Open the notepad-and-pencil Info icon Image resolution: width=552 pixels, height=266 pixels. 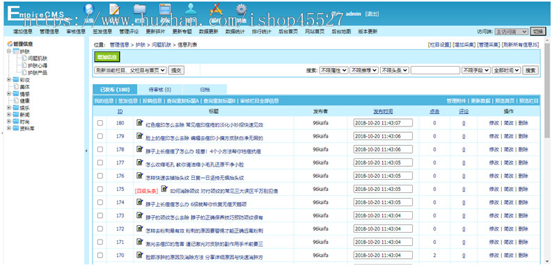[x=114, y=10]
